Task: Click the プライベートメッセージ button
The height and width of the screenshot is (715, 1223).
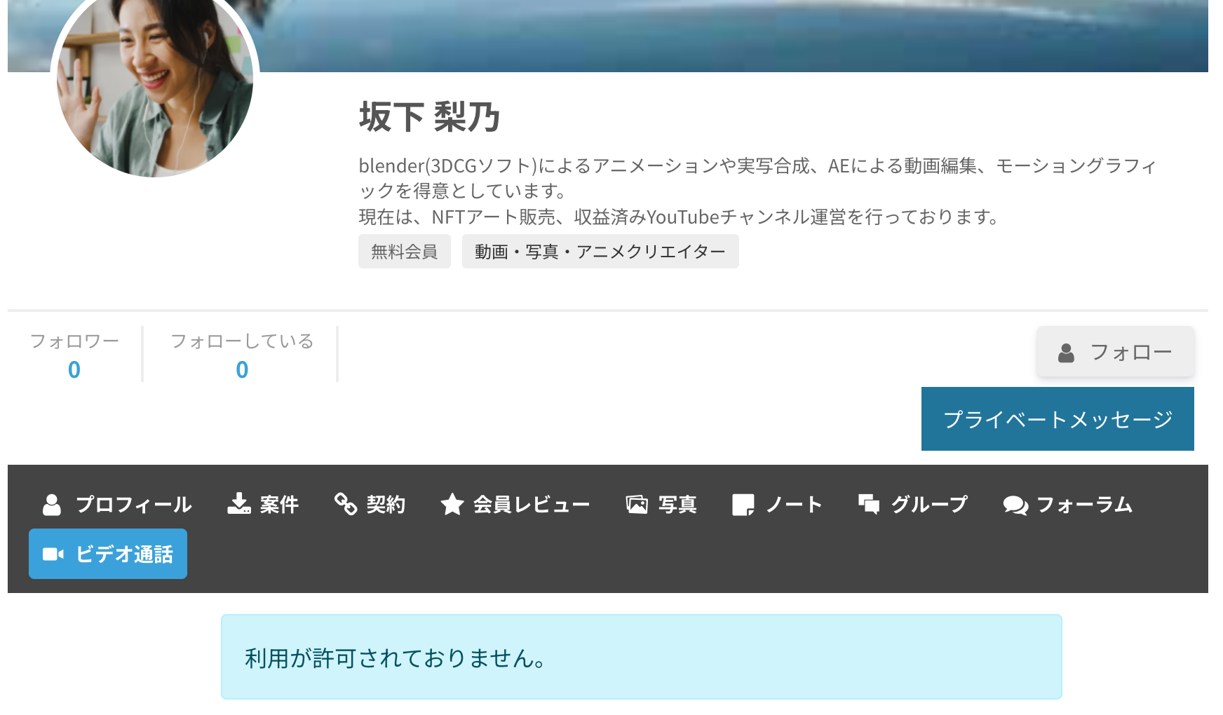Action: coord(1058,418)
